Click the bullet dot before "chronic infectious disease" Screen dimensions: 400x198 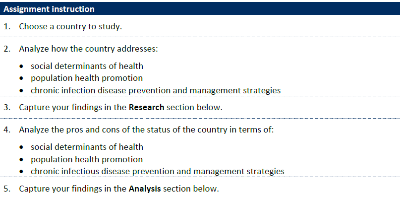[x=21, y=172]
